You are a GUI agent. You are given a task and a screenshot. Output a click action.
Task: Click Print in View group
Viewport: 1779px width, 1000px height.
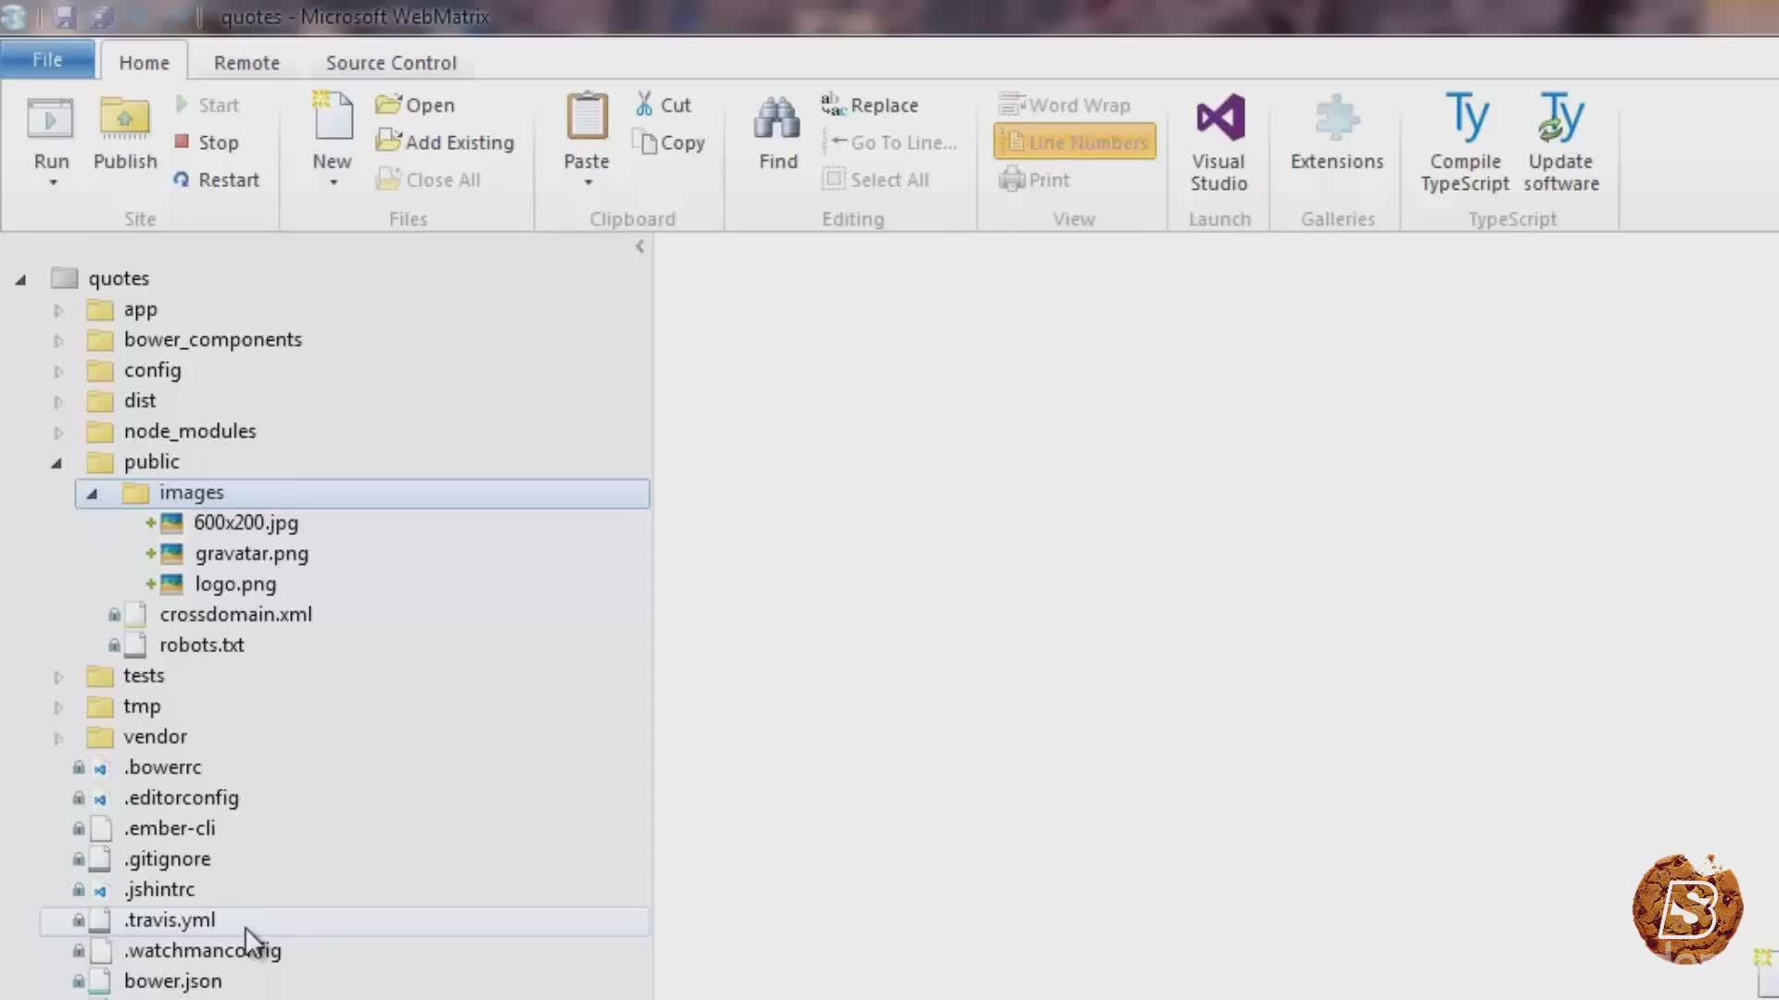(1035, 180)
